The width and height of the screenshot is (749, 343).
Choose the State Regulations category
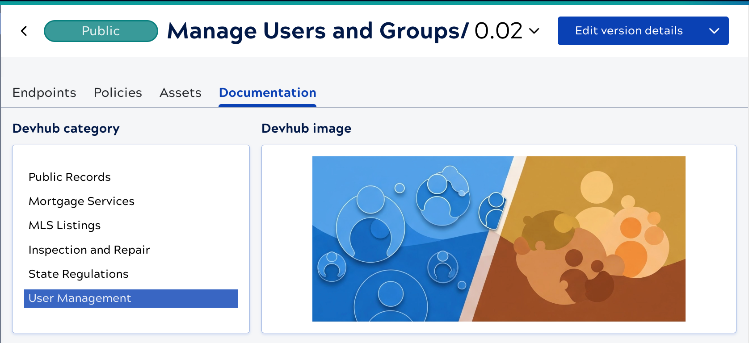[x=78, y=274]
